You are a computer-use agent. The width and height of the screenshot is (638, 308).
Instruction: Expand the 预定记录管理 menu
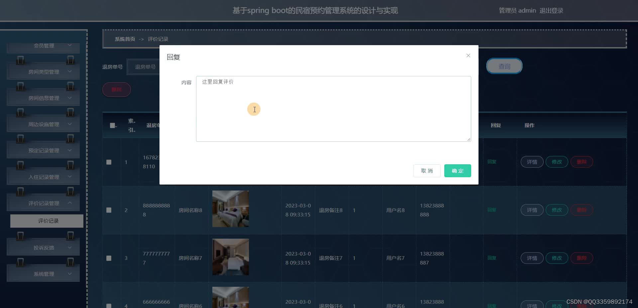43,150
